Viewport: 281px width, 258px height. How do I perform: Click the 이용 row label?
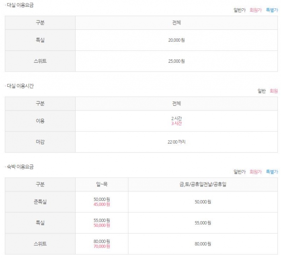pos(40,121)
